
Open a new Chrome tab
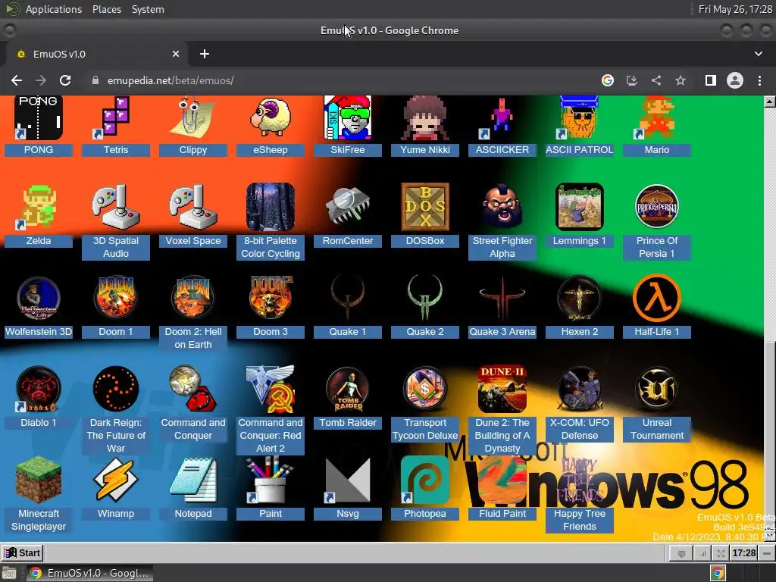pyautogui.click(x=205, y=54)
